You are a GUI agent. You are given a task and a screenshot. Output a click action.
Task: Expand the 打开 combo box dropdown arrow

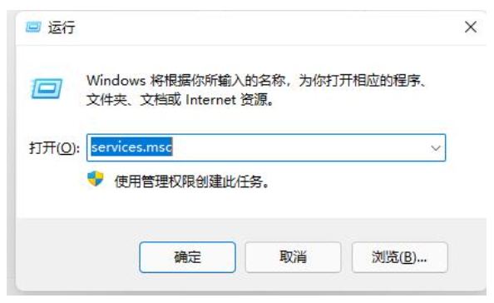[x=436, y=148]
